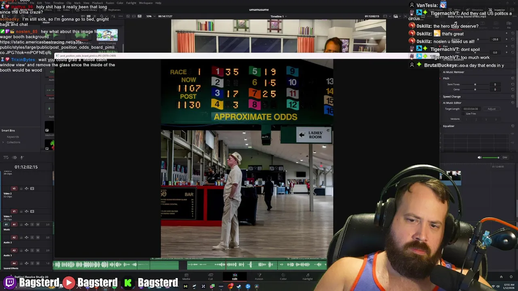The height and width of the screenshot is (291, 518).
Task: Switch to the Fairlight page
Action: point(308,276)
